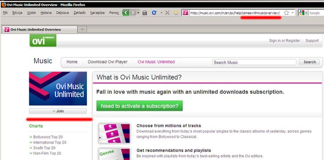Screen dimensions: 324x160
Task: Open the URL bar history dropdown
Action: tap(292, 13)
